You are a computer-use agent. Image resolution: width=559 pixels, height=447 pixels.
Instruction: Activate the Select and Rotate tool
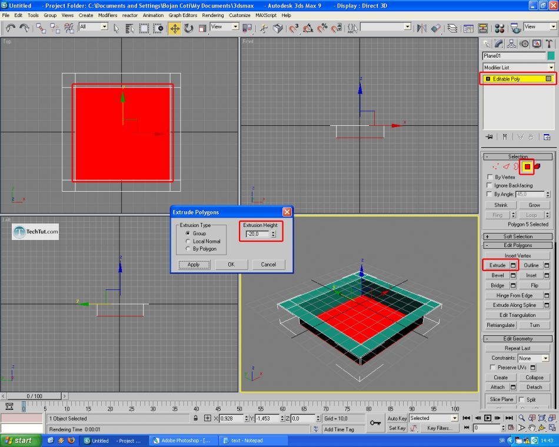[x=189, y=28]
